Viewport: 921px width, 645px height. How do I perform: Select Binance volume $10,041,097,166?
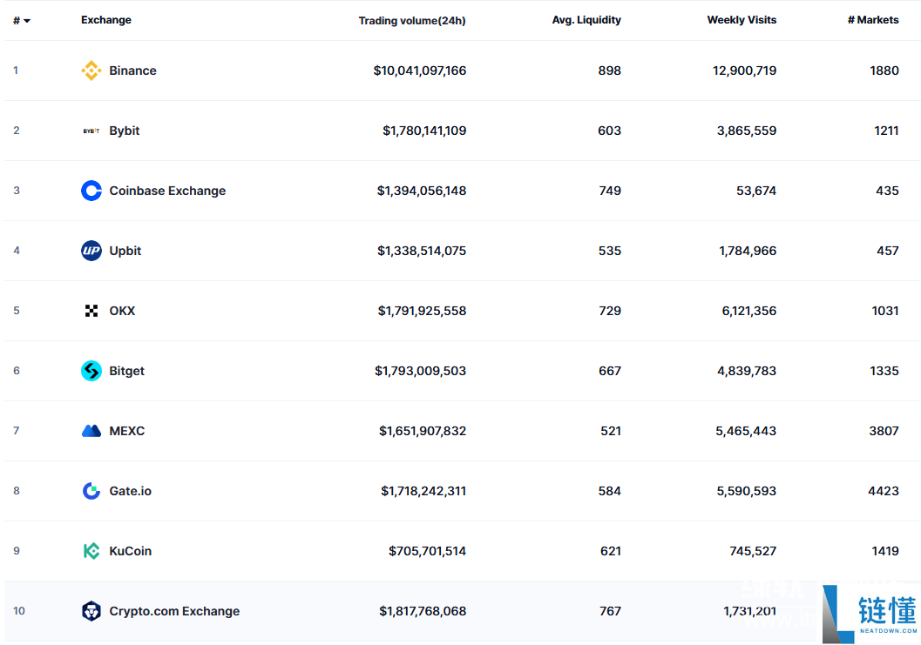tap(420, 71)
